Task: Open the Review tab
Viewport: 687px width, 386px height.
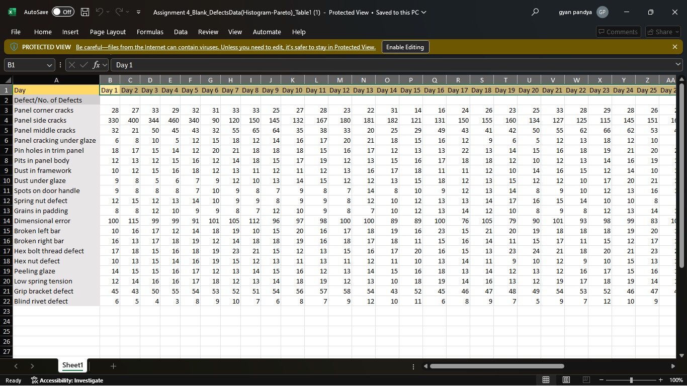Action: coord(208,32)
